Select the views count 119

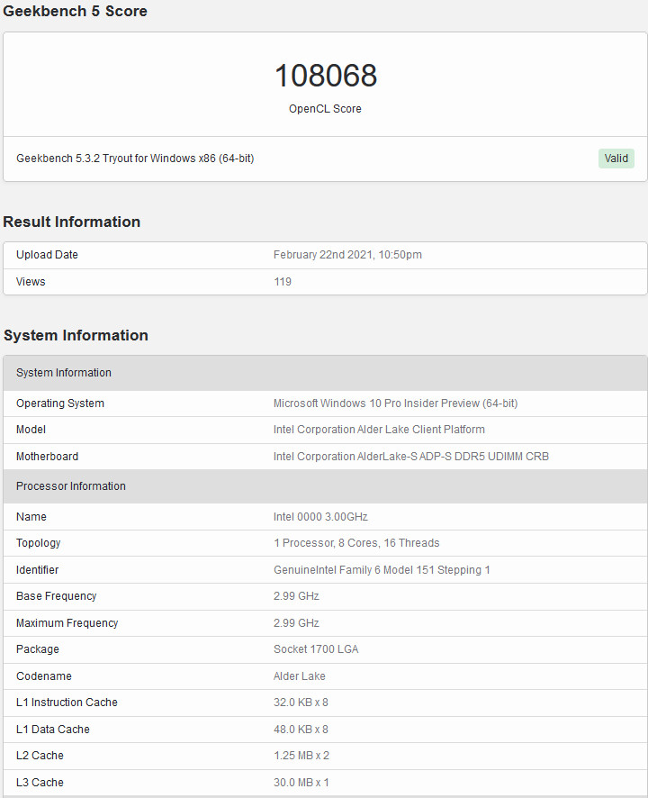pyautogui.click(x=283, y=281)
